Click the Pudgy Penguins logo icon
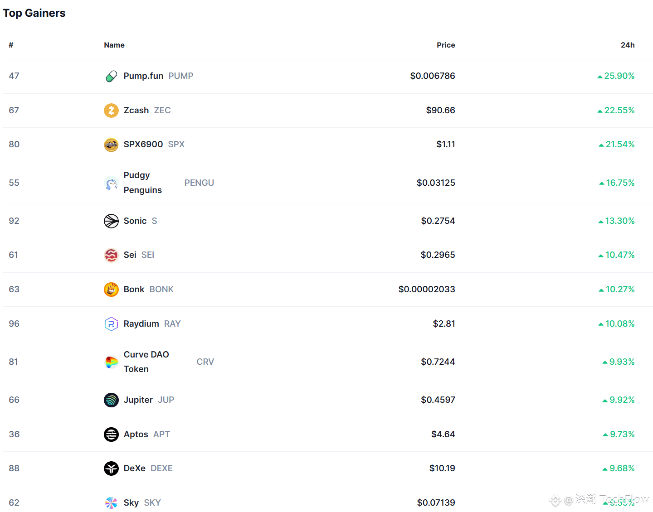This screenshot has width=653, height=512. [x=111, y=183]
